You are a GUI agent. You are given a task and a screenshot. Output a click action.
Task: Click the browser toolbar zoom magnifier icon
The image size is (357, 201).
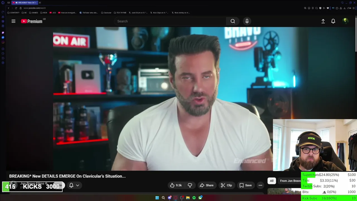pyautogui.click(x=305, y=8)
